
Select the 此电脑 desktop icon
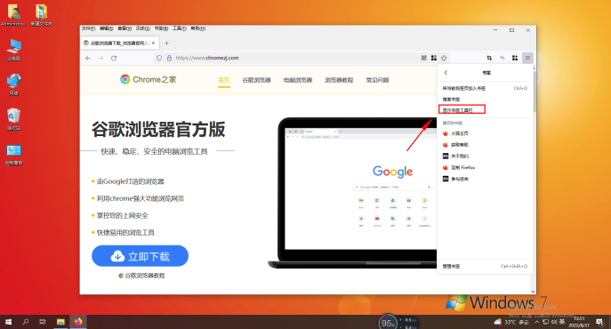pyautogui.click(x=13, y=50)
